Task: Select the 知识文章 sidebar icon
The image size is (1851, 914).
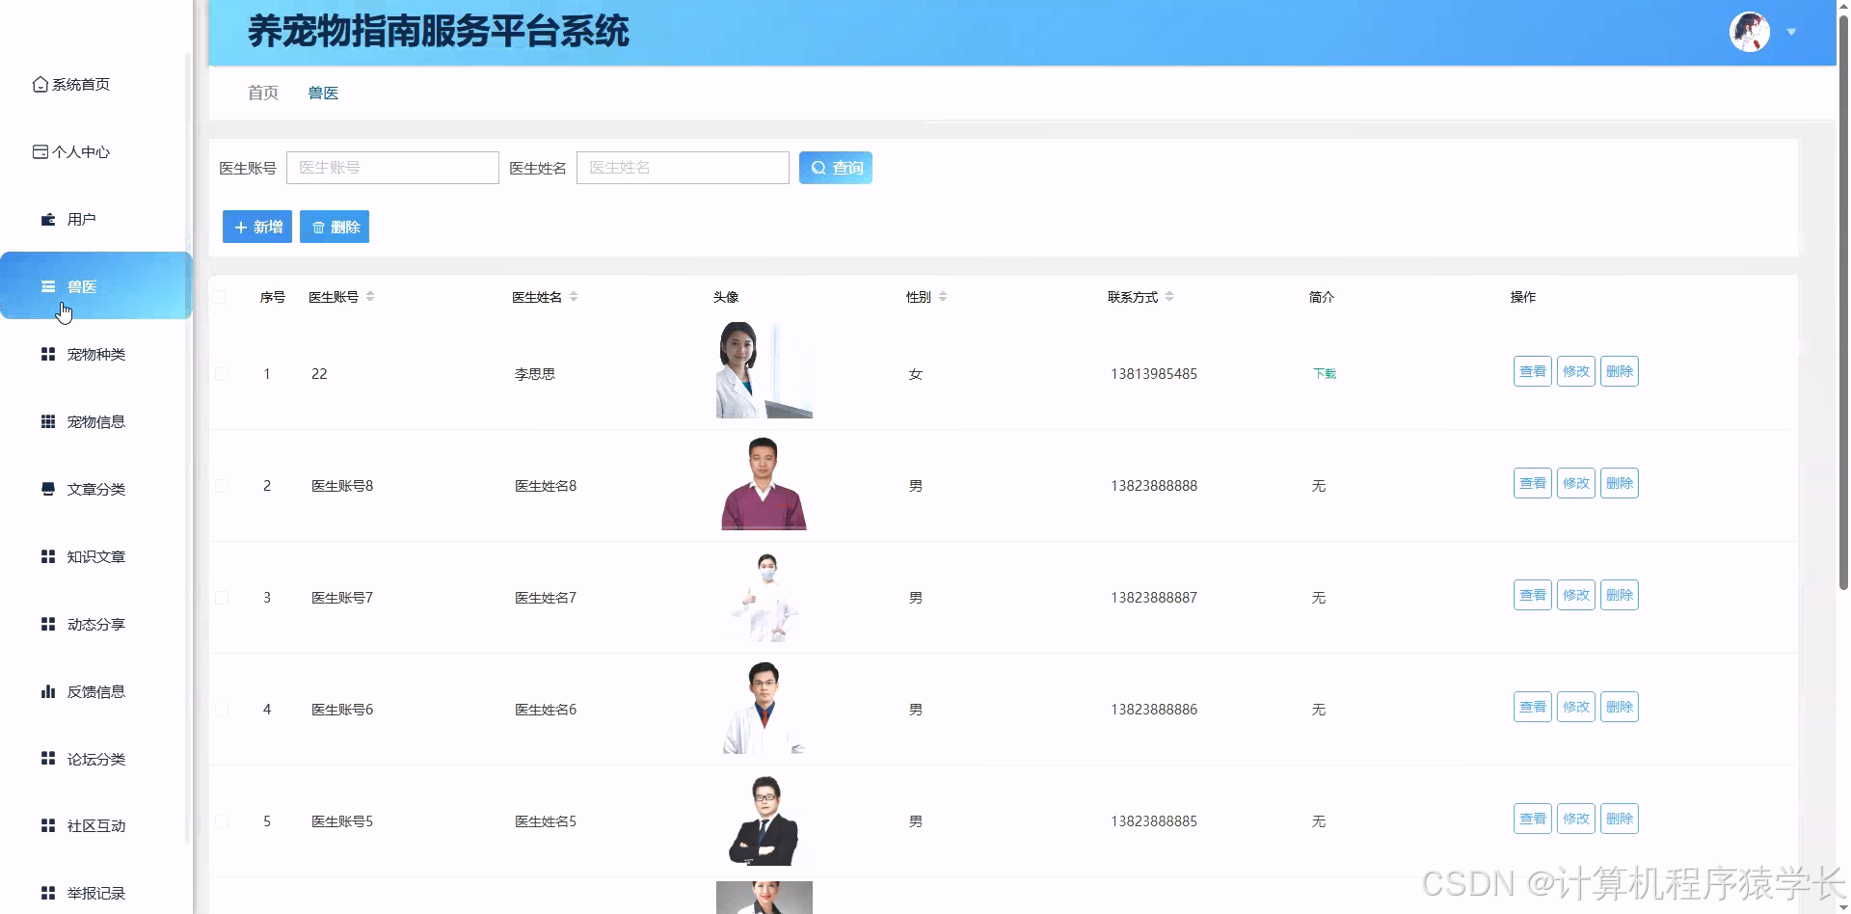Action: pyautogui.click(x=48, y=556)
